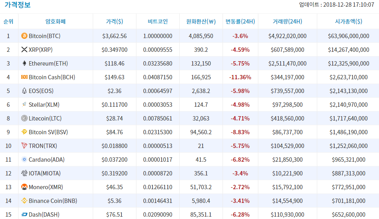The width and height of the screenshot is (379, 219).
Task: Open the XRP(XRP) name link
Action: 40,50
